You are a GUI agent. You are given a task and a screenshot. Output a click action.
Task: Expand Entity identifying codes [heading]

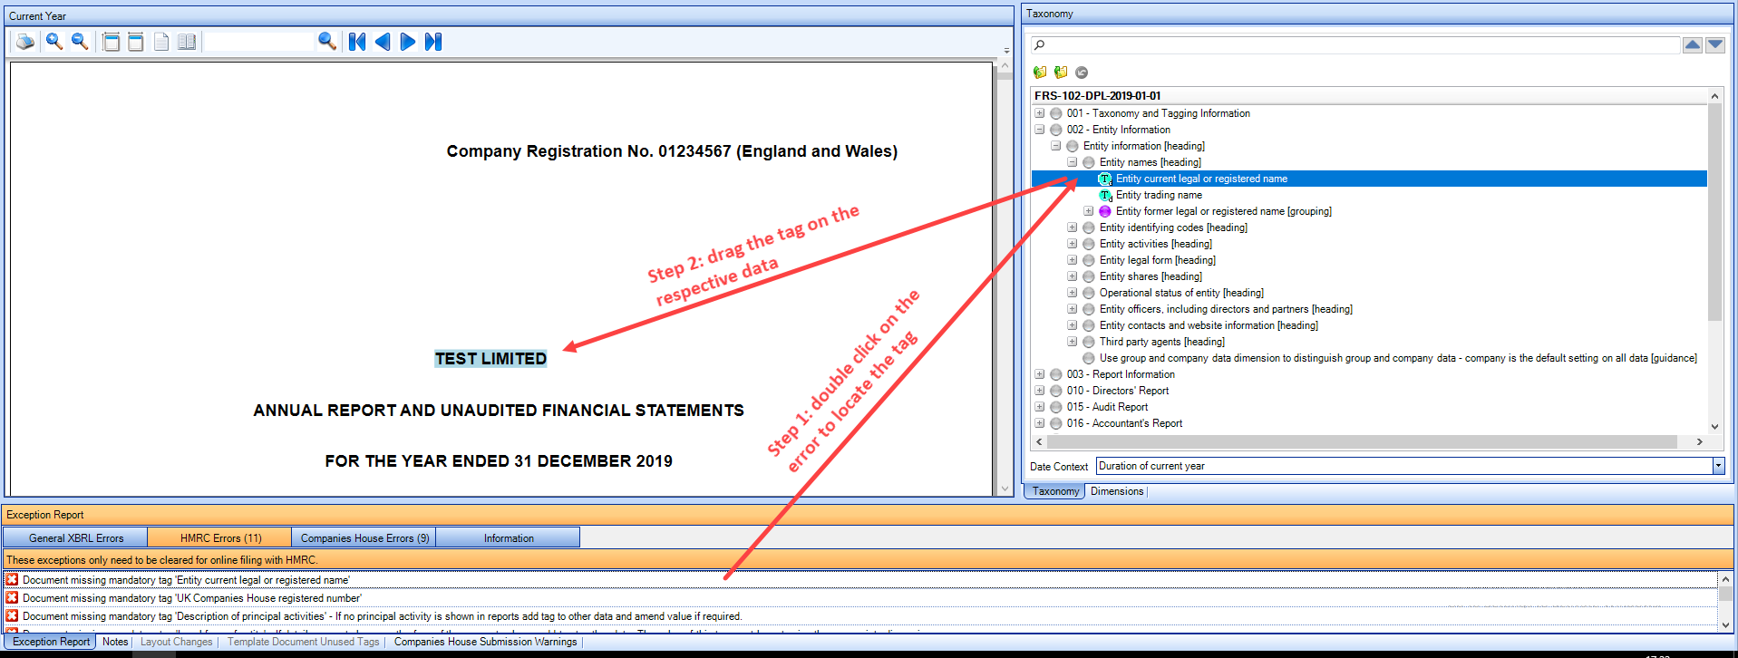point(1073,227)
